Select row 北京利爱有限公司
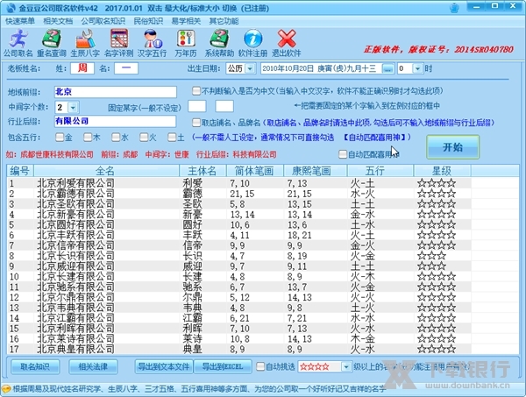 pos(238,183)
